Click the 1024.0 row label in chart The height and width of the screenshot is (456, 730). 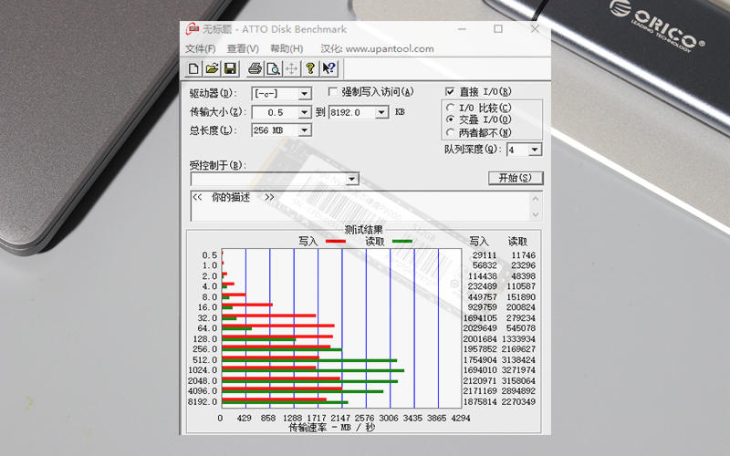tap(203, 370)
